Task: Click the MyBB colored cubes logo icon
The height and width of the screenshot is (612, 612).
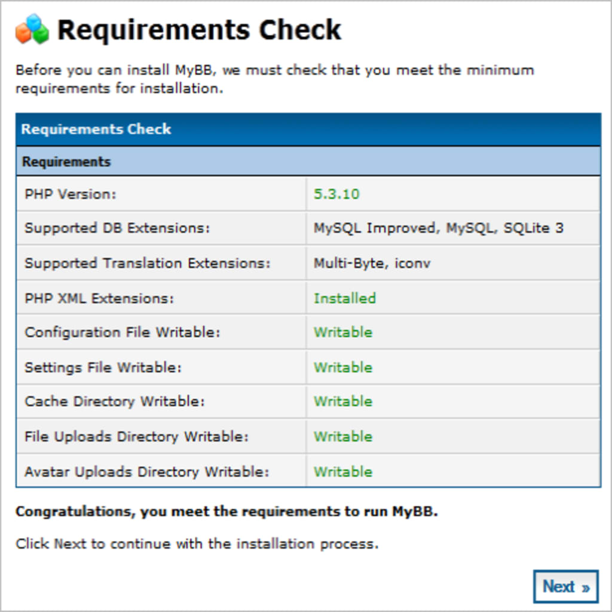Action: (x=32, y=29)
